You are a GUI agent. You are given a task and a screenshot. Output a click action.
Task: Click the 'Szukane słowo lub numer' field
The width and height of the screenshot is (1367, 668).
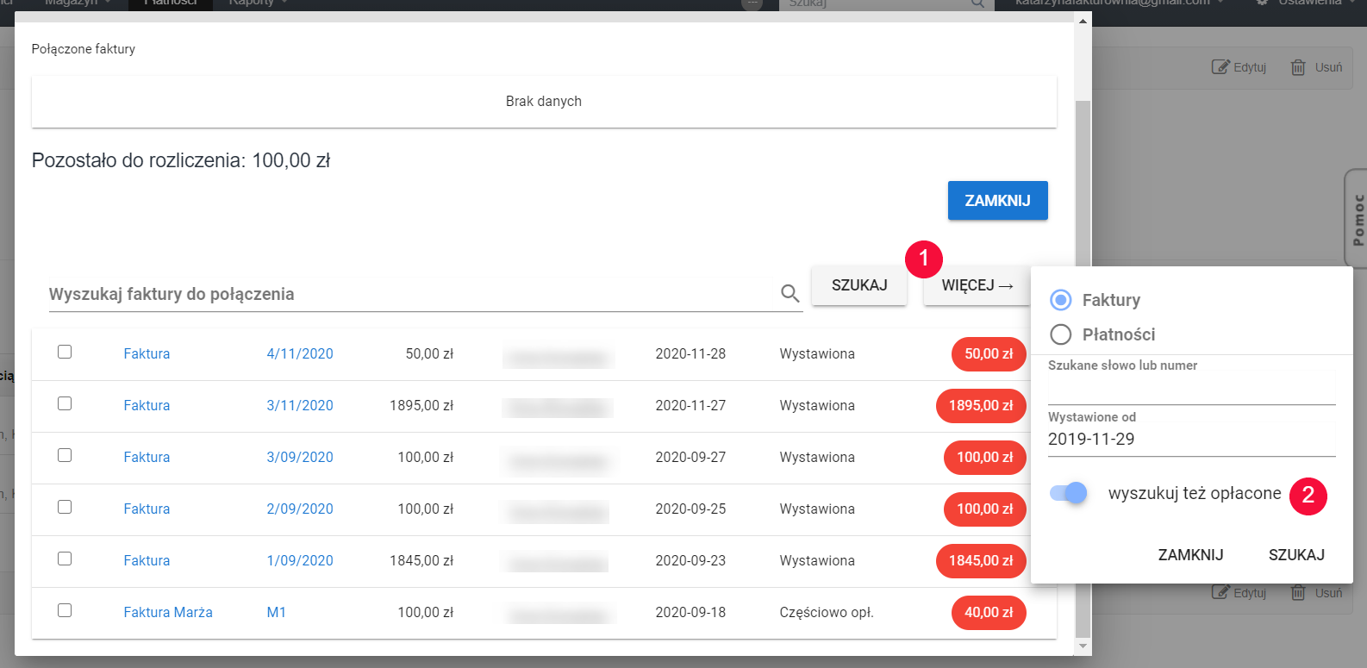click(1190, 390)
